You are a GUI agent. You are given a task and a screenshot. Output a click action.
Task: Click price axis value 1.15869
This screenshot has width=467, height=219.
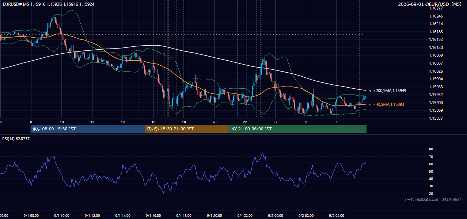(x=436, y=110)
